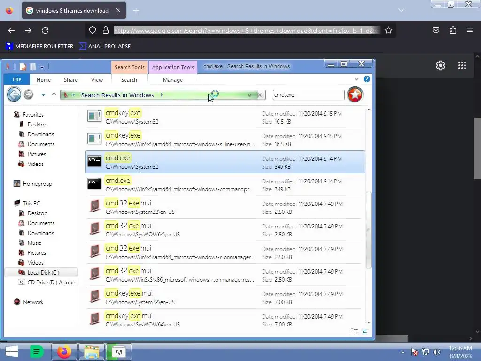The height and width of the screenshot is (361, 481).
Task: Select cmd.exe in C:\Windows\System32
Action: pyautogui.click(x=225, y=162)
